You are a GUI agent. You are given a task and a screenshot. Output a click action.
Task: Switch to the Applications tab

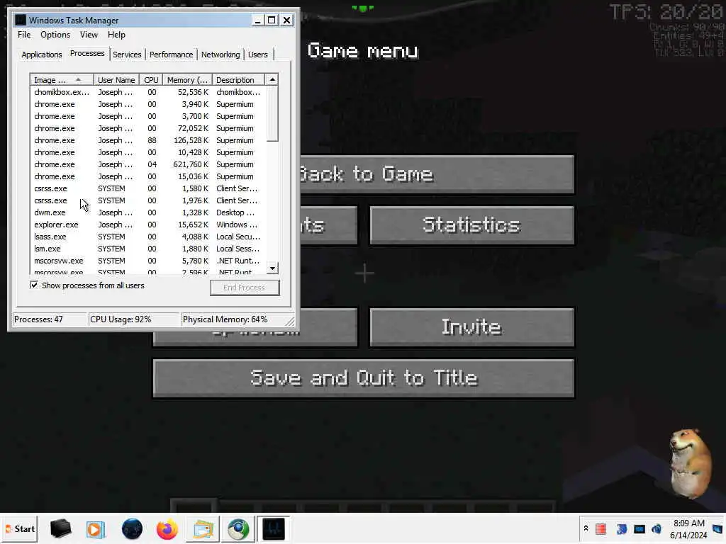42,55
